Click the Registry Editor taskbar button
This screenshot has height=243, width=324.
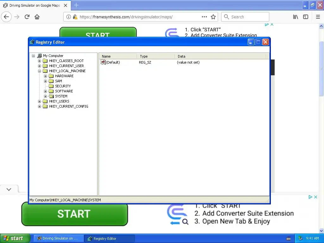[x=109, y=239]
